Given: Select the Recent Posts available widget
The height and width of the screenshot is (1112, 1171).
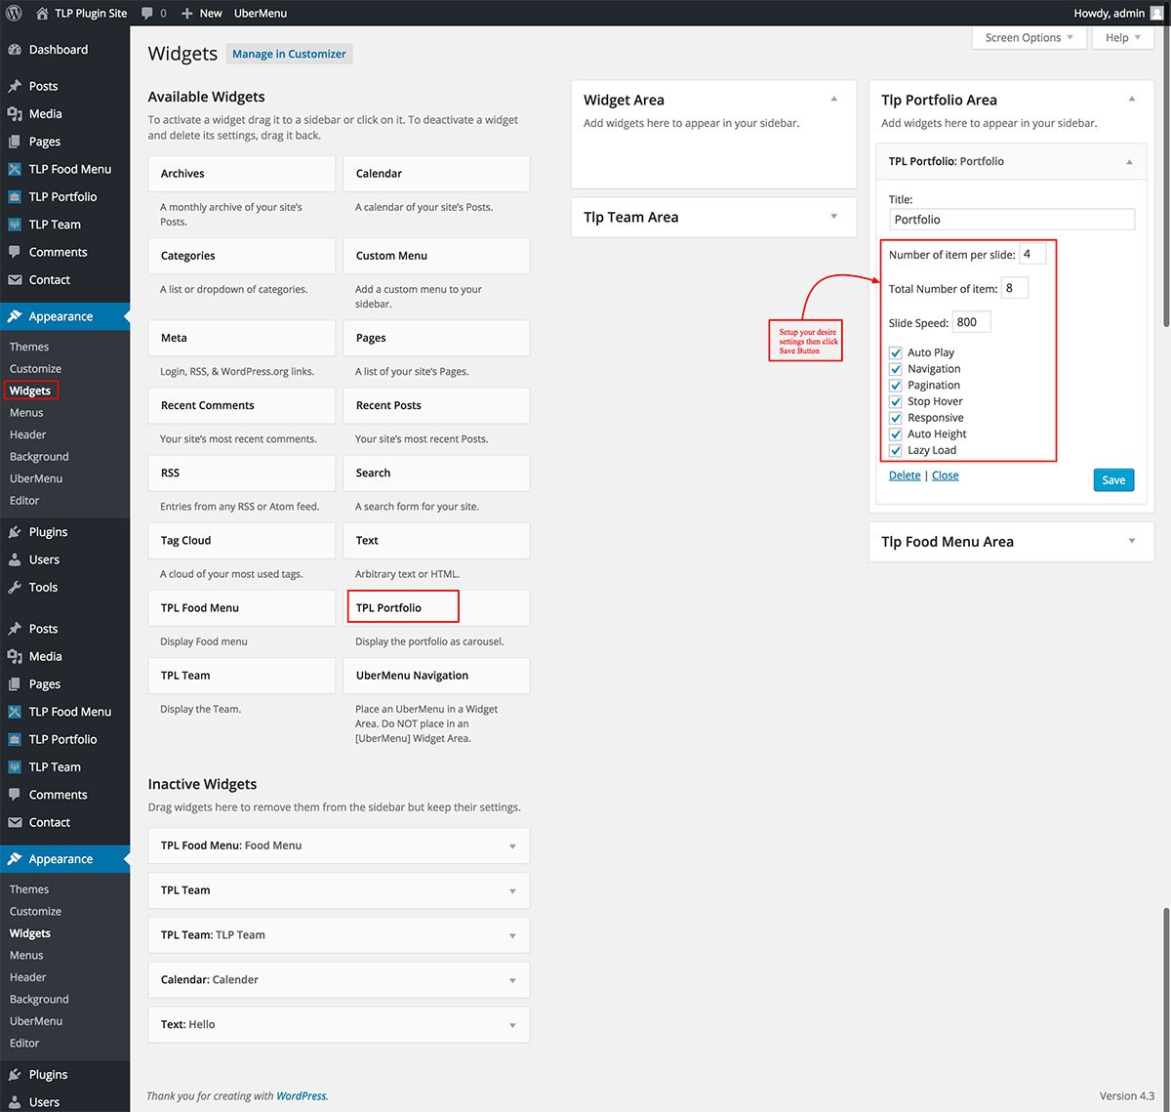Looking at the screenshot, I should click(x=436, y=405).
